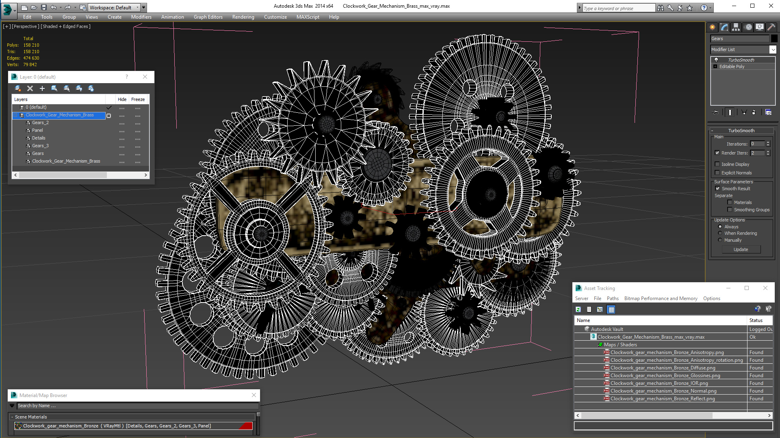
Task: Click the binoculars search icon
Action: coord(661,8)
